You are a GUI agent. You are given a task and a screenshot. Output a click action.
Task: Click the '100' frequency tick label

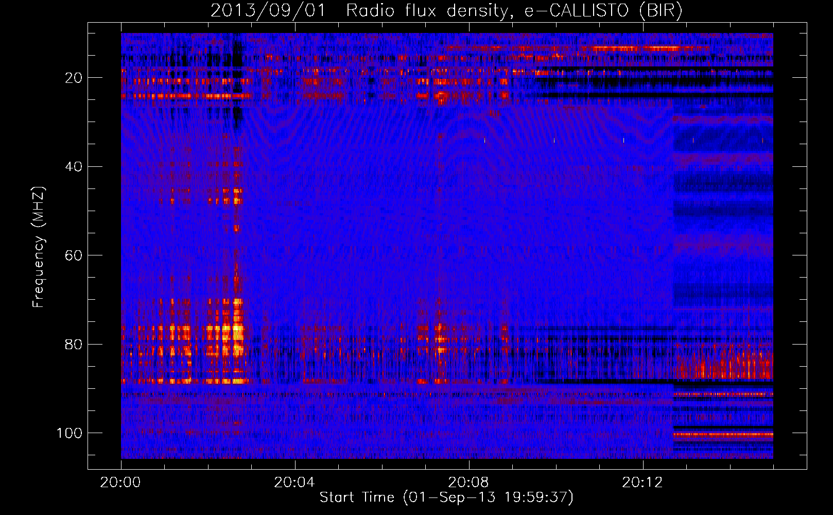[x=70, y=433]
